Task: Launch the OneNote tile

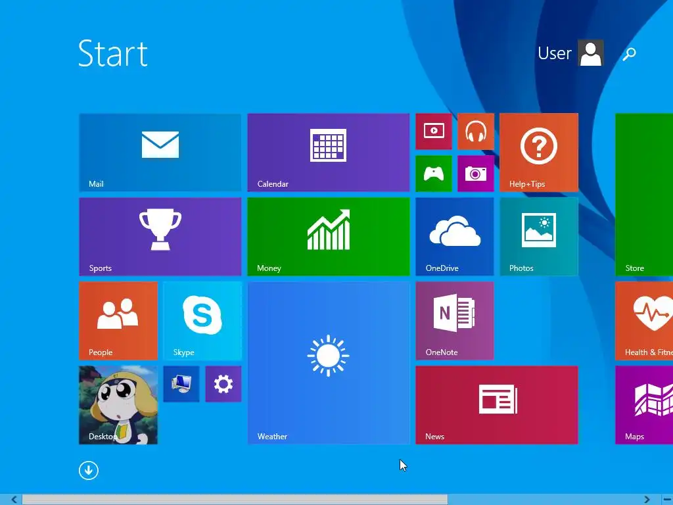Action: pos(455,321)
